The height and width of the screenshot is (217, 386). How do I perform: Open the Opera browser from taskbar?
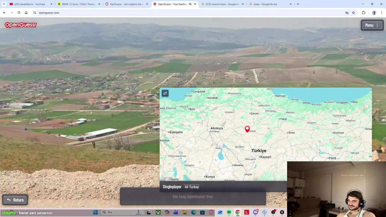tap(211, 212)
